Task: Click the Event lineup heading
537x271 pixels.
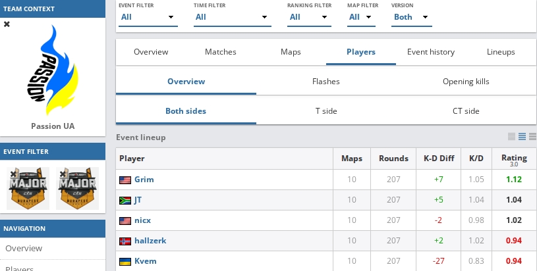Action: tap(141, 137)
